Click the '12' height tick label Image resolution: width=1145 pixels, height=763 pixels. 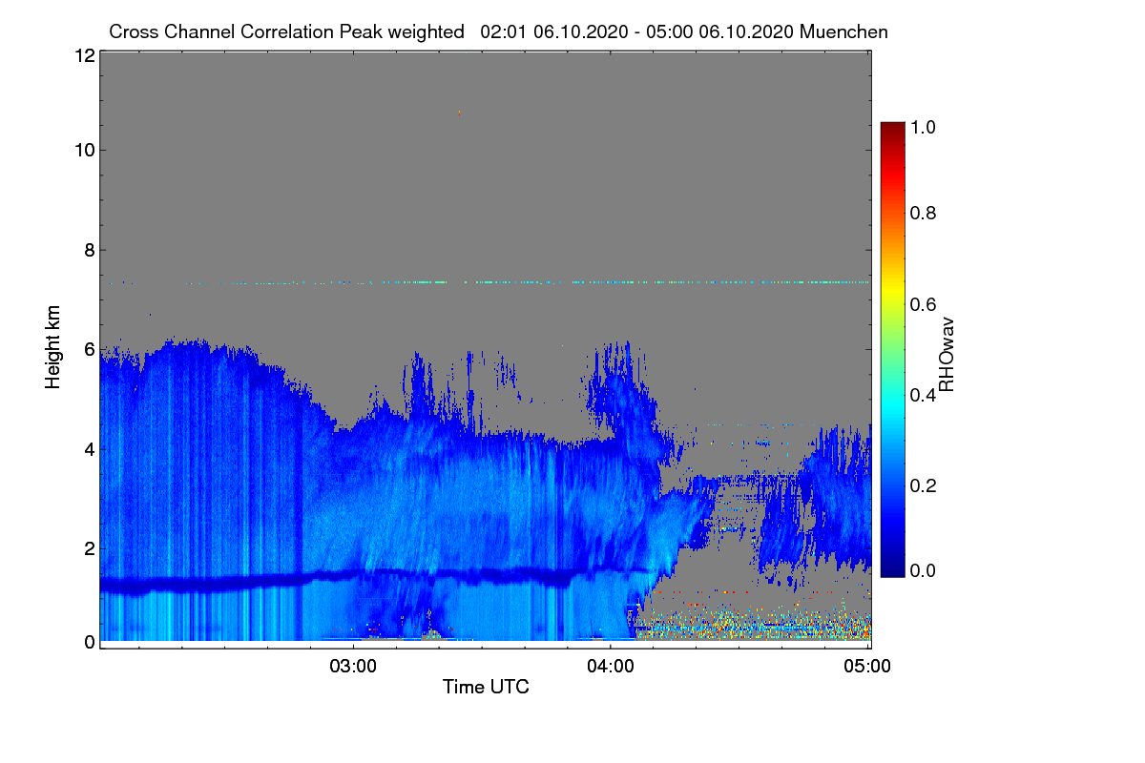coord(83,55)
